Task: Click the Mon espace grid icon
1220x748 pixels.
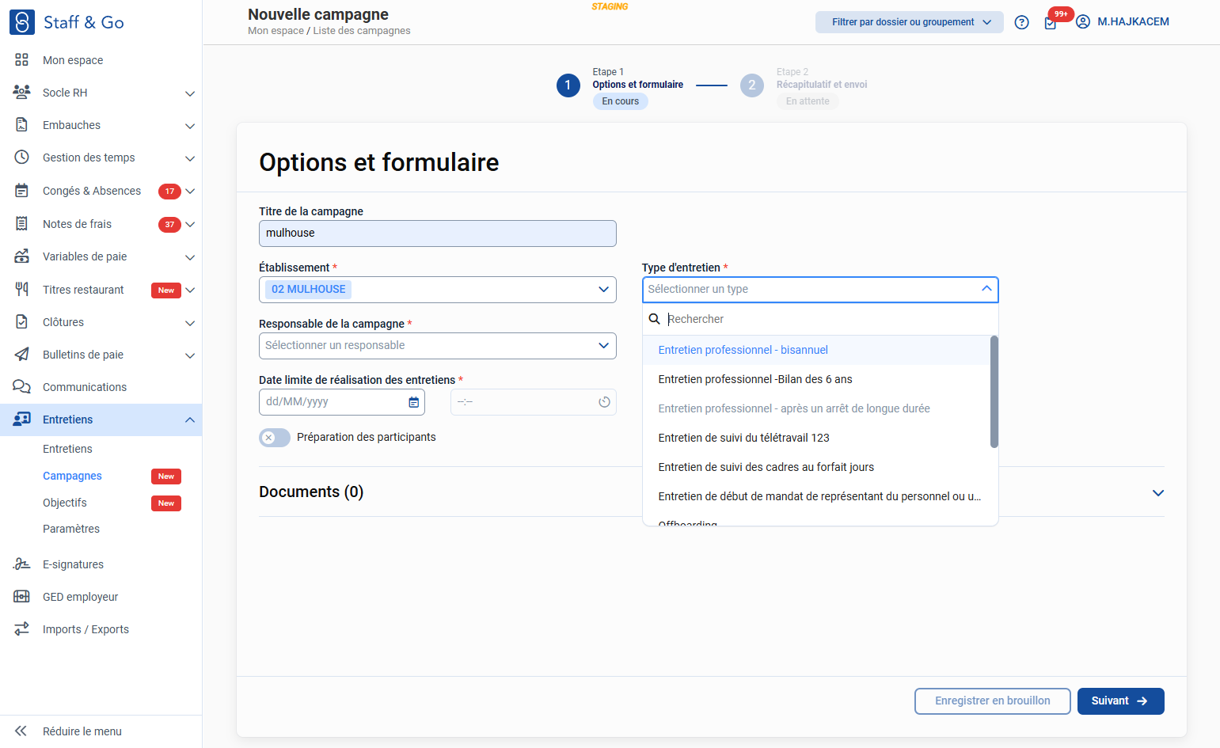Action: 22,60
